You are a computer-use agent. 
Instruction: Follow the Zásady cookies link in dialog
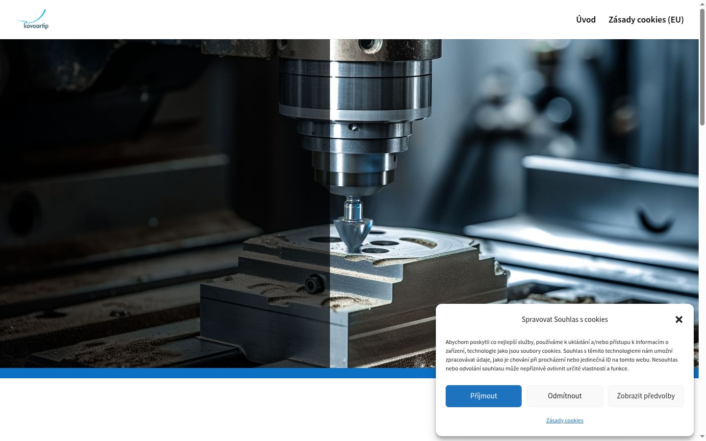point(565,420)
